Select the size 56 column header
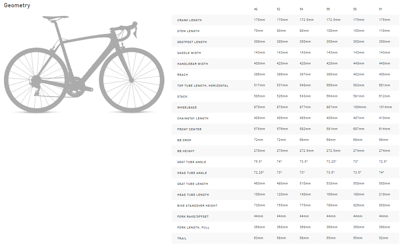Viewport: 401px width, 246px height. 328,9
